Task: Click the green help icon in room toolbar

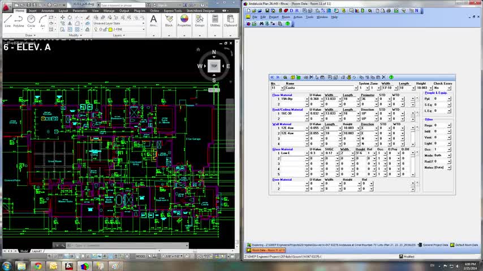Action: tap(391, 77)
